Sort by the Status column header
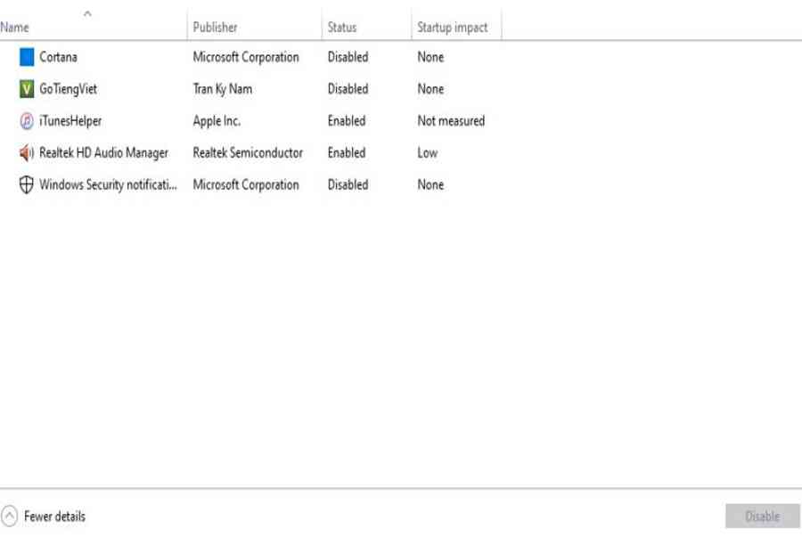 (x=342, y=27)
